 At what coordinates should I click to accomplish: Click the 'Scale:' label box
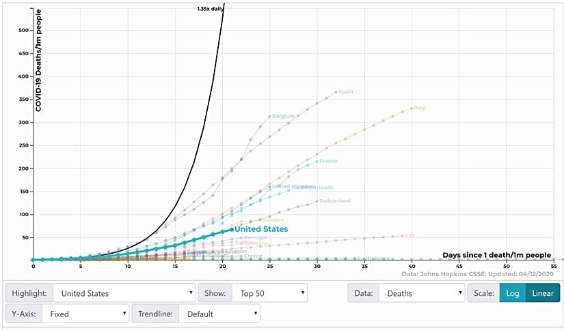[483, 293]
